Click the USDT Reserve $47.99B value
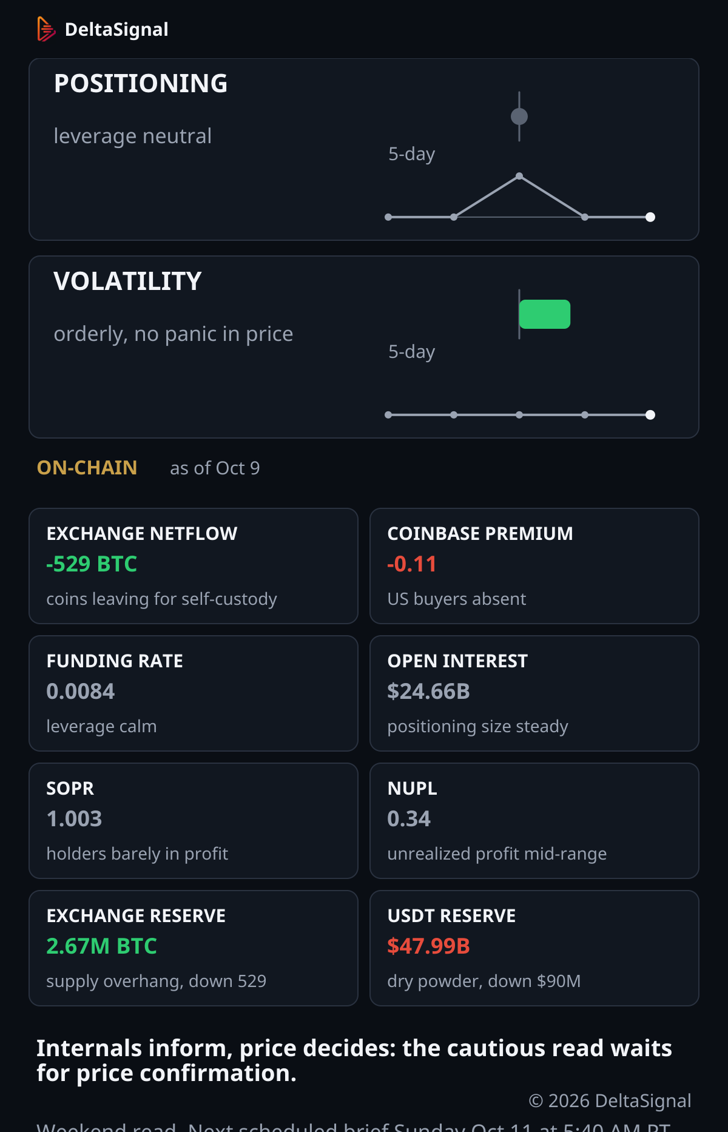This screenshot has width=728, height=1132. click(x=429, y=946)
